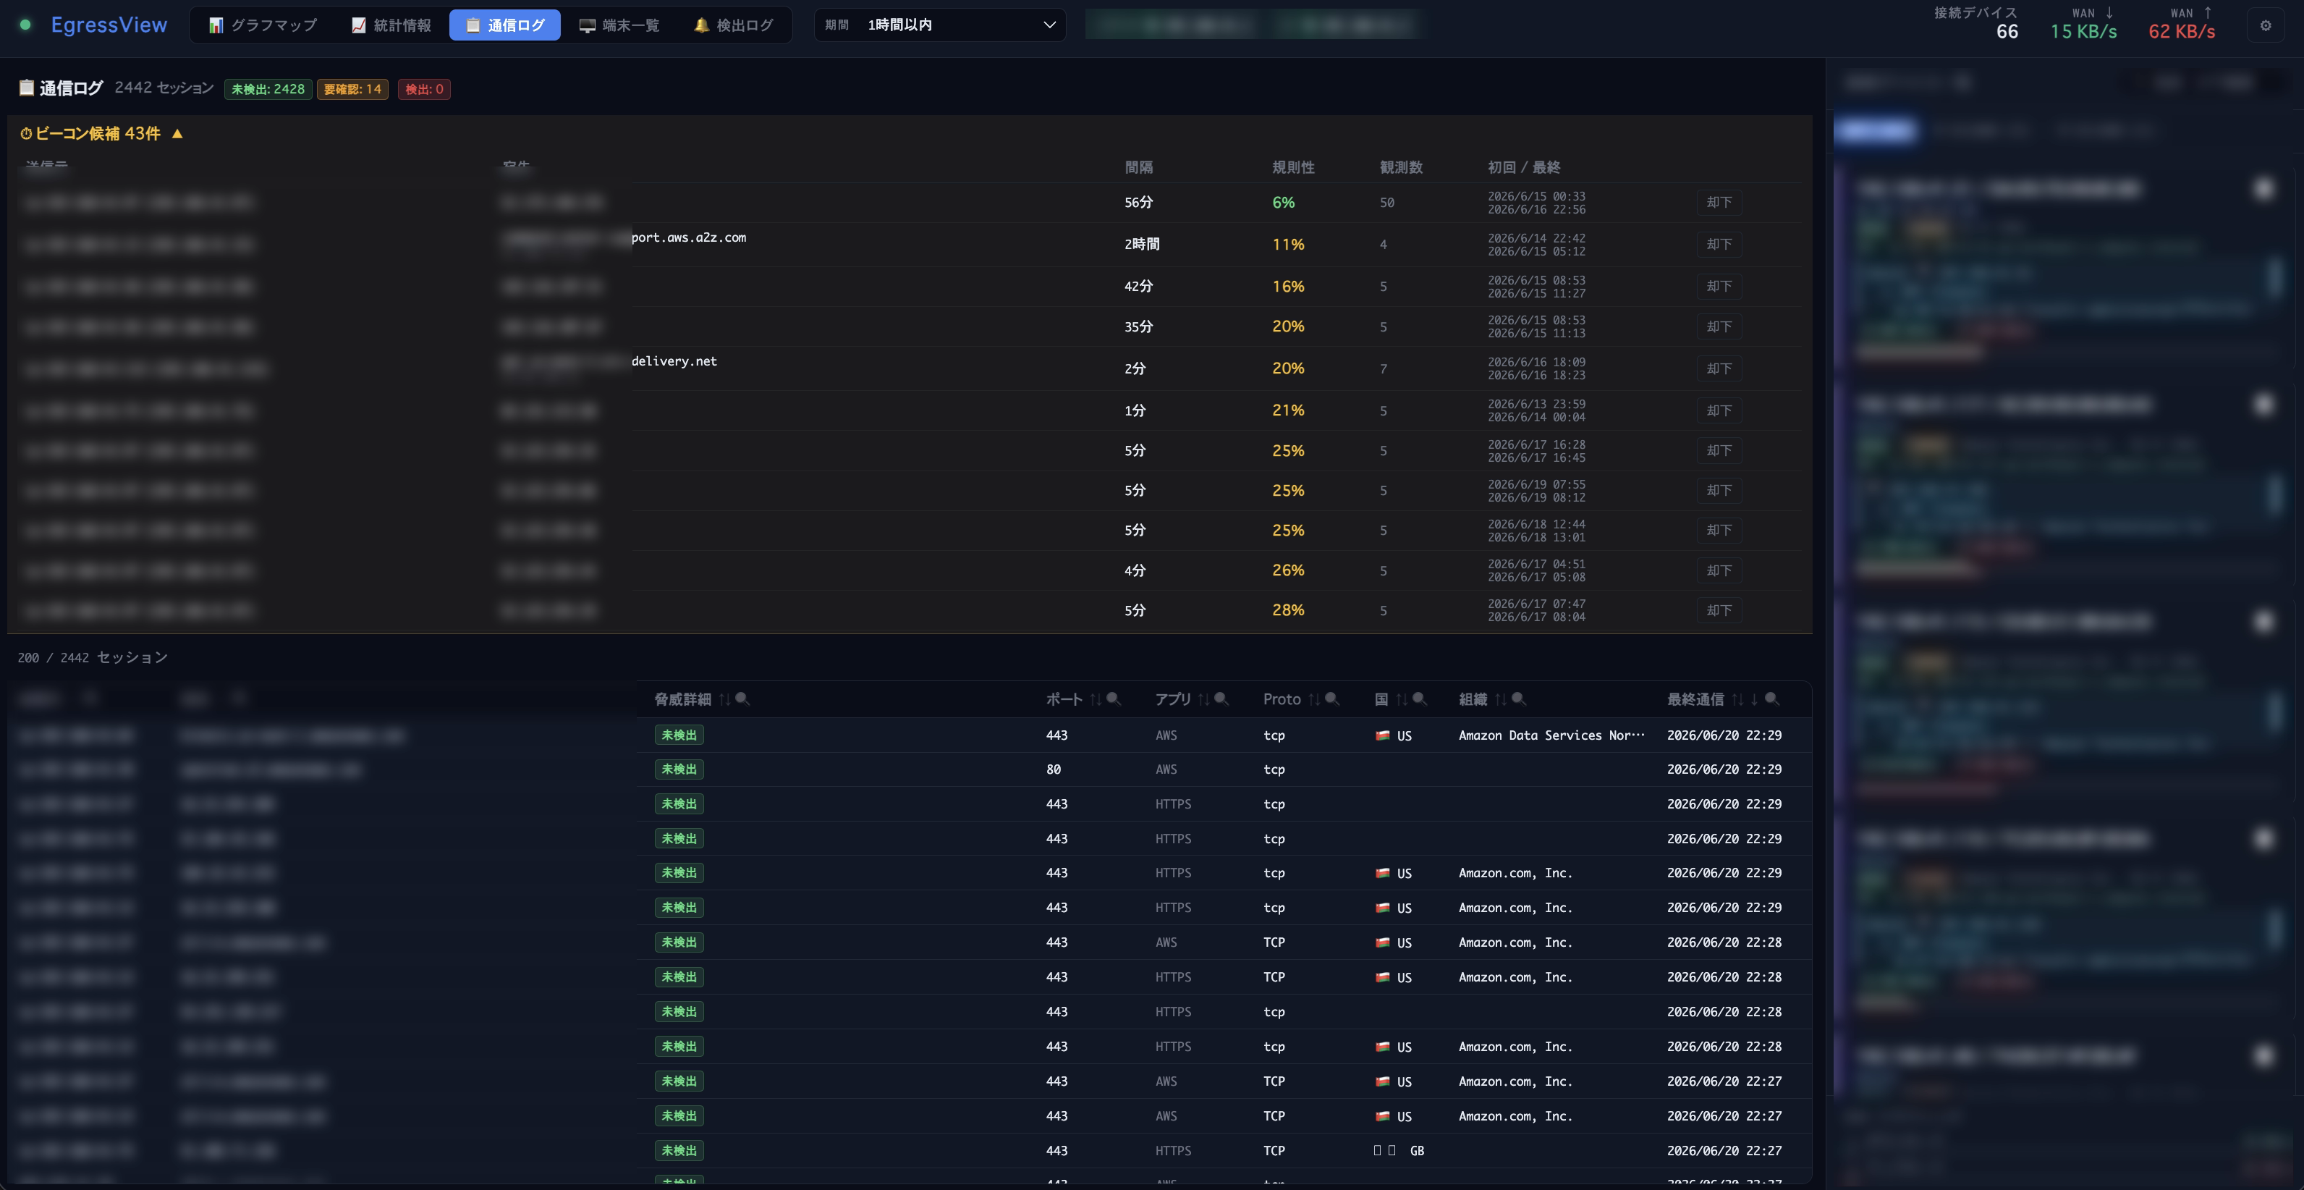Viewport: 2304px width, 1190px height.
Task: Open the 検出ログ tab
Action: [734, 25]
